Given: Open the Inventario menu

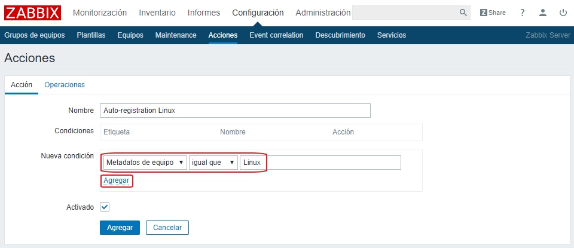Looking at the screenshot, I should [157, 13].
